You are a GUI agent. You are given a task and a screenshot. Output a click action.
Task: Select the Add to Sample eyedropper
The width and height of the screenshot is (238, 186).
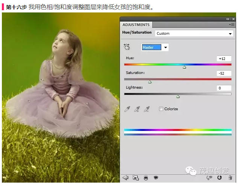pos(137,109)
